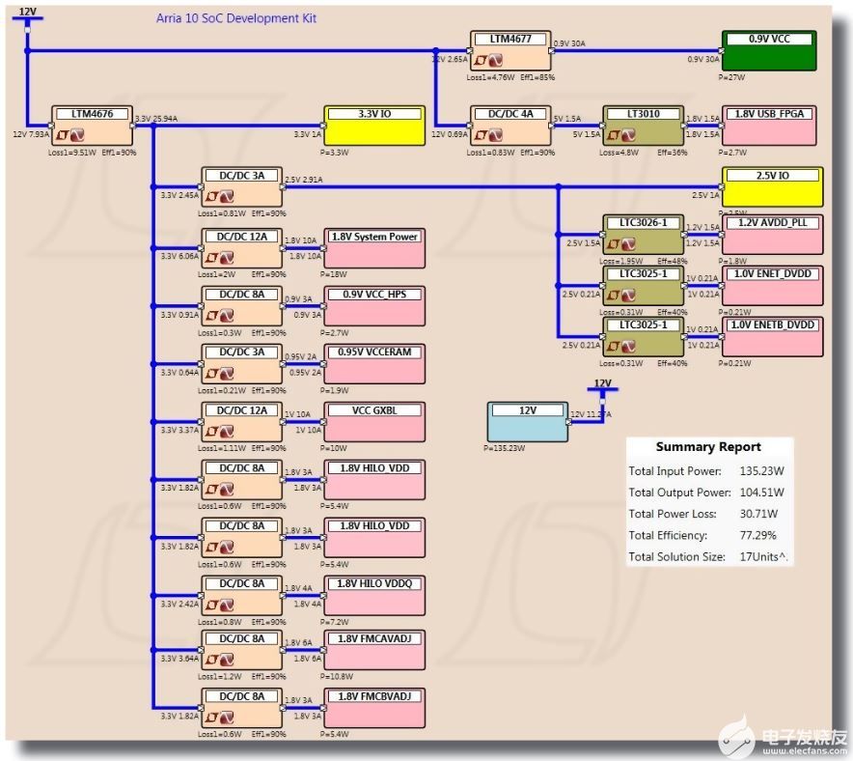Select the green 0.9V VCC load block
The height and width of the screenshot is (761, 853).
point(769,50)
